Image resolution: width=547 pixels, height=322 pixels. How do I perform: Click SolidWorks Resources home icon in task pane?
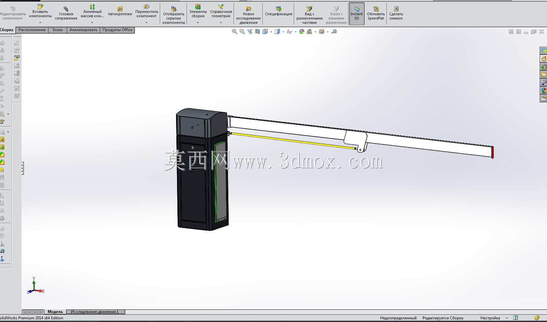[544, 59]
